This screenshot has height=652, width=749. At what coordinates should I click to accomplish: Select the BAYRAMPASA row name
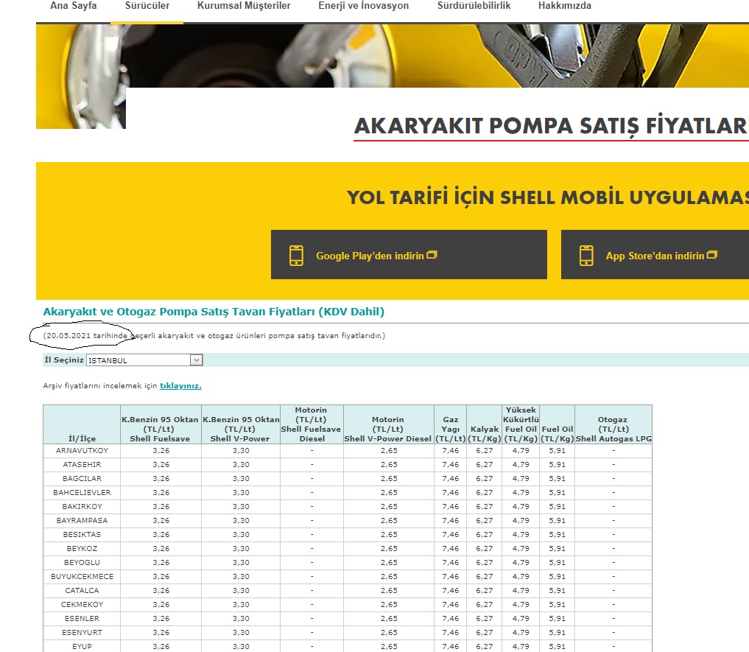pyautogui.click(x=82, y=521)
